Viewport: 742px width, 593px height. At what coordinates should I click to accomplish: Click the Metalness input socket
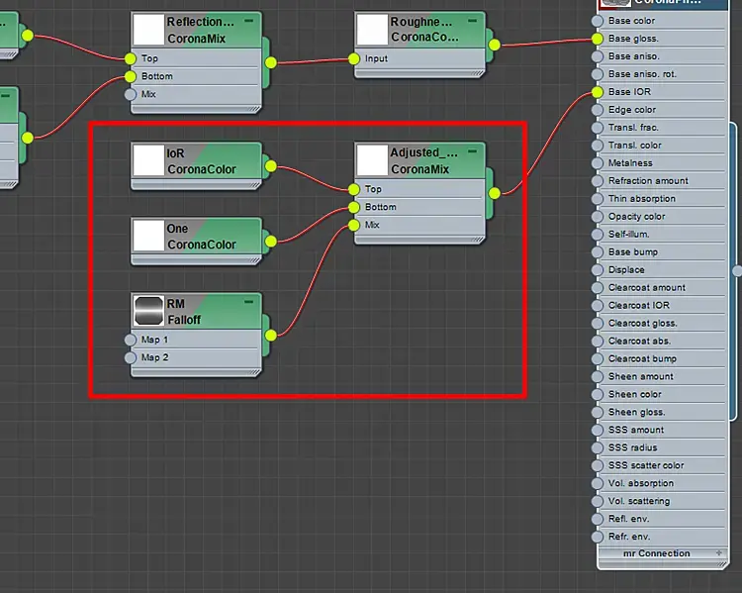598,163
